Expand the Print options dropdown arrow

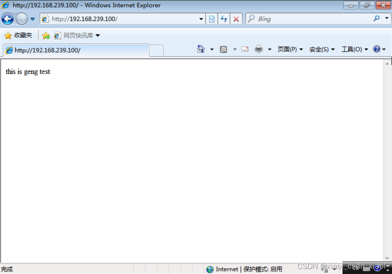coord(269,49)
